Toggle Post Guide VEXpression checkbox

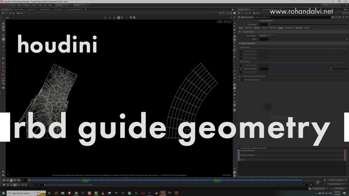(x=242, y=80)
